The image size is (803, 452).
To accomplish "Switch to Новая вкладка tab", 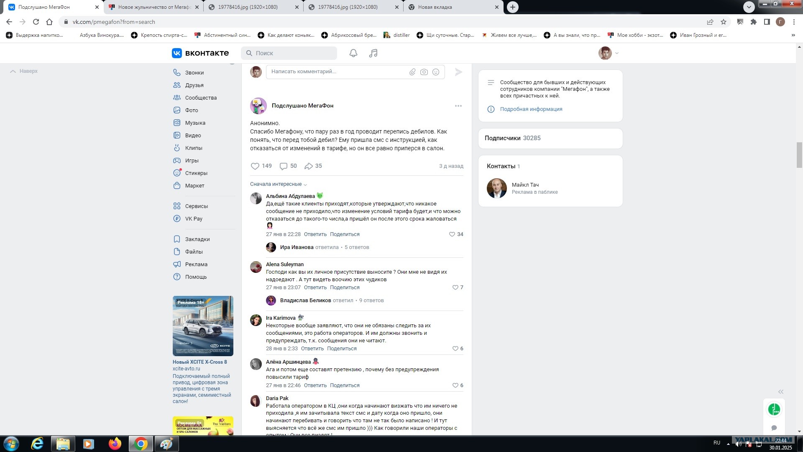I will point(454,7).
